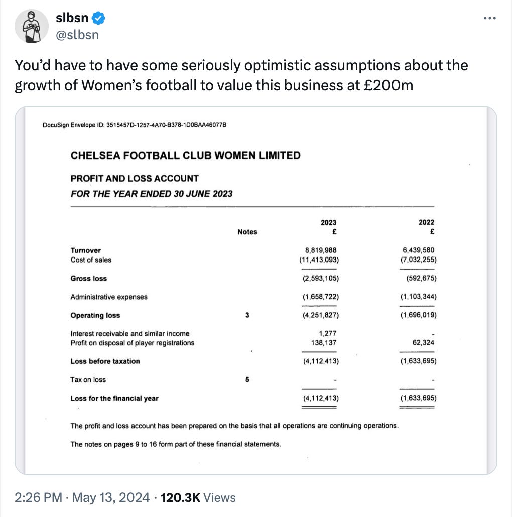Open the @slbsn handle link
The width and height of the screenshot is (529, 517).
pyautogui.click(x=77, y=35)
